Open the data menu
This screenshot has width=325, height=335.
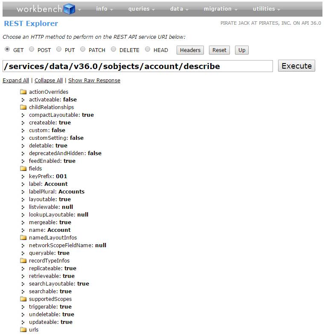[x=179, y=9]
